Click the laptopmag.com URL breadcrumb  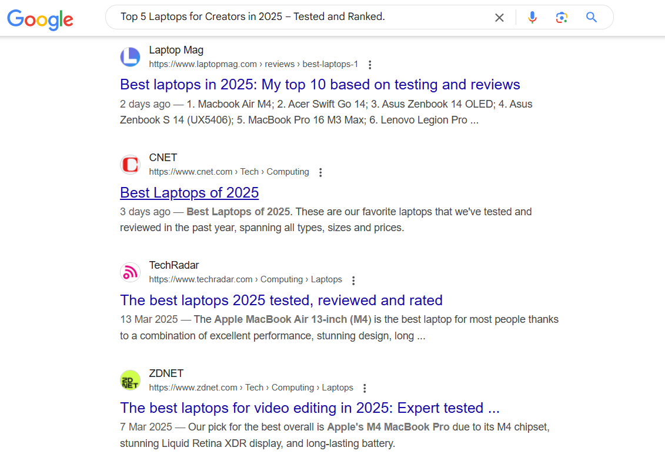(x=253, y=64)
